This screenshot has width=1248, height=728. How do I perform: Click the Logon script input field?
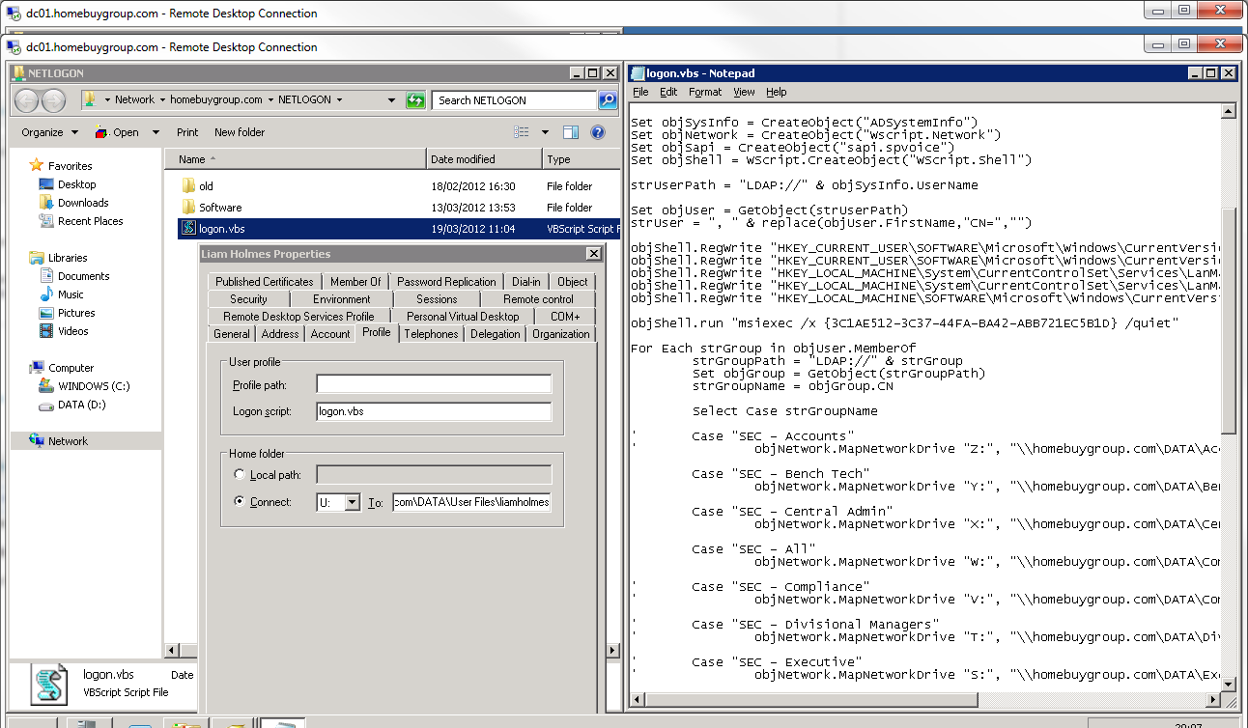point(434,411)
